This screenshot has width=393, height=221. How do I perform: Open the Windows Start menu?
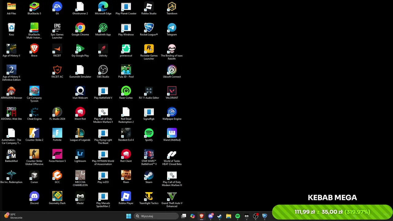click(x=129, y=216)
